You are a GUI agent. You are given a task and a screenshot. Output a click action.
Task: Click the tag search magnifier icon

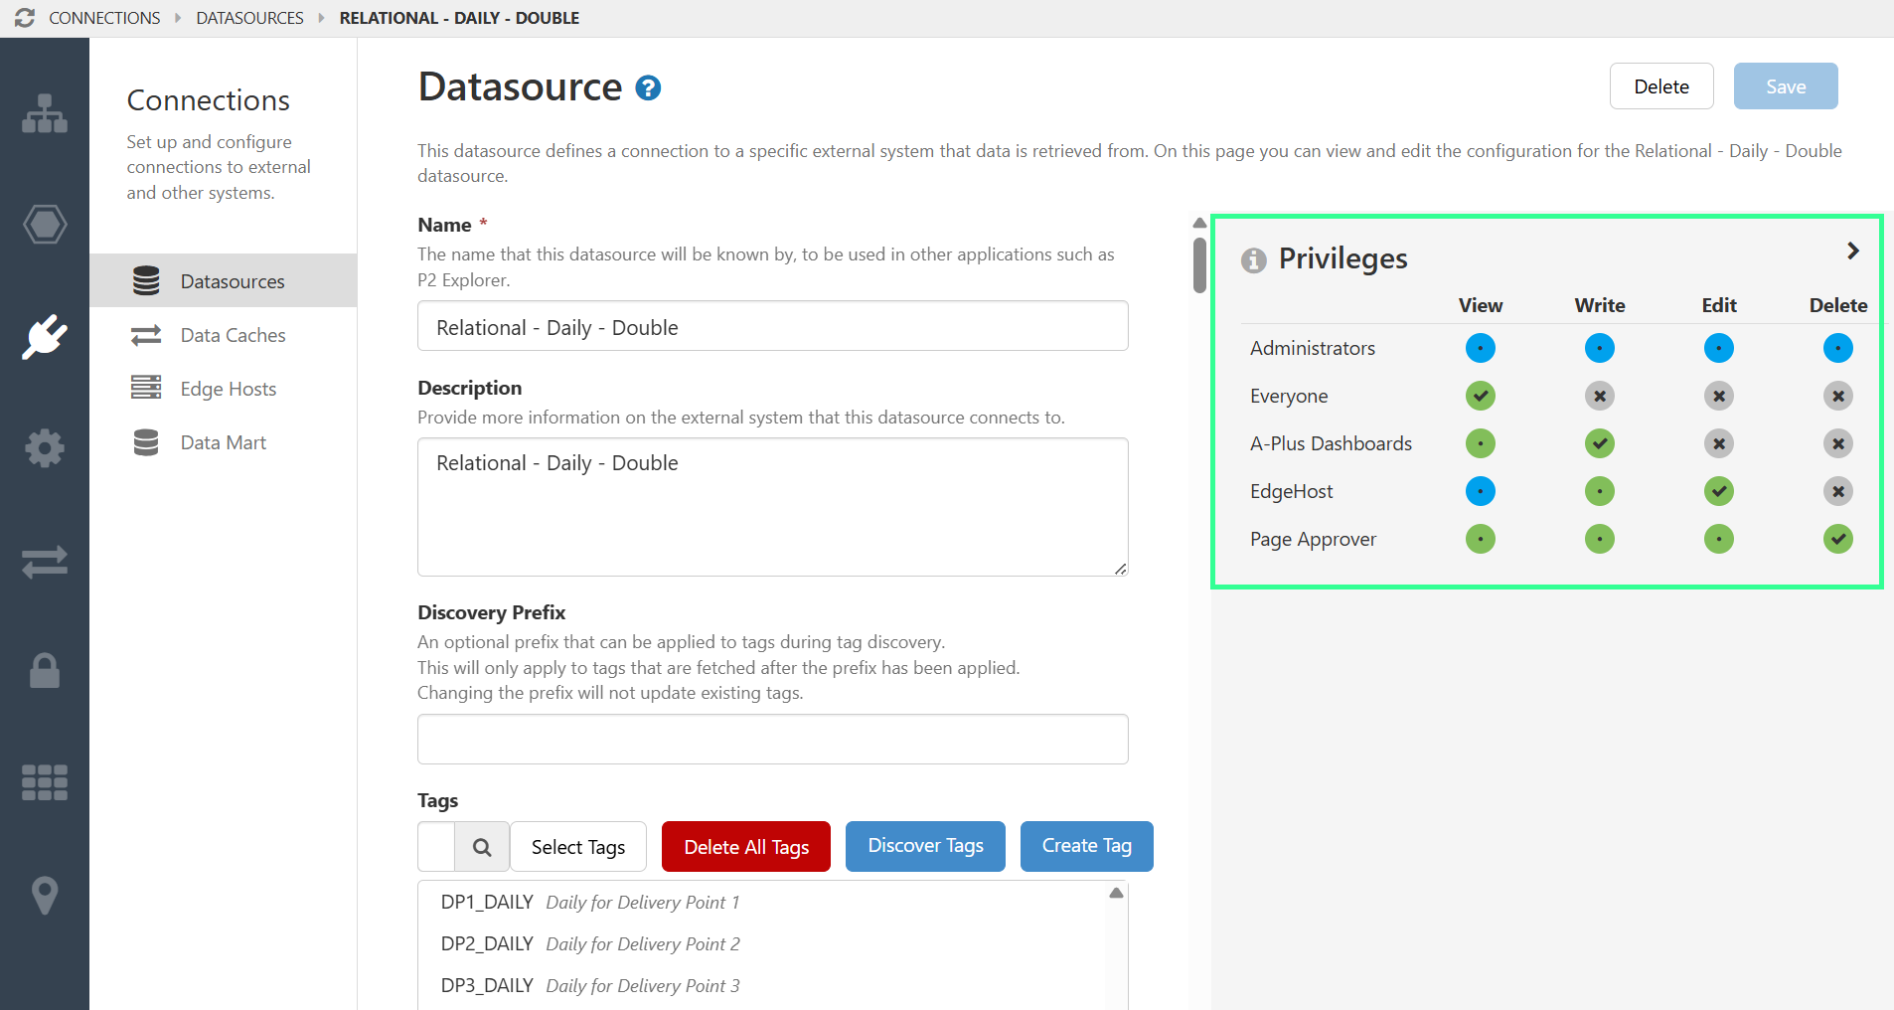click(482, 846)
